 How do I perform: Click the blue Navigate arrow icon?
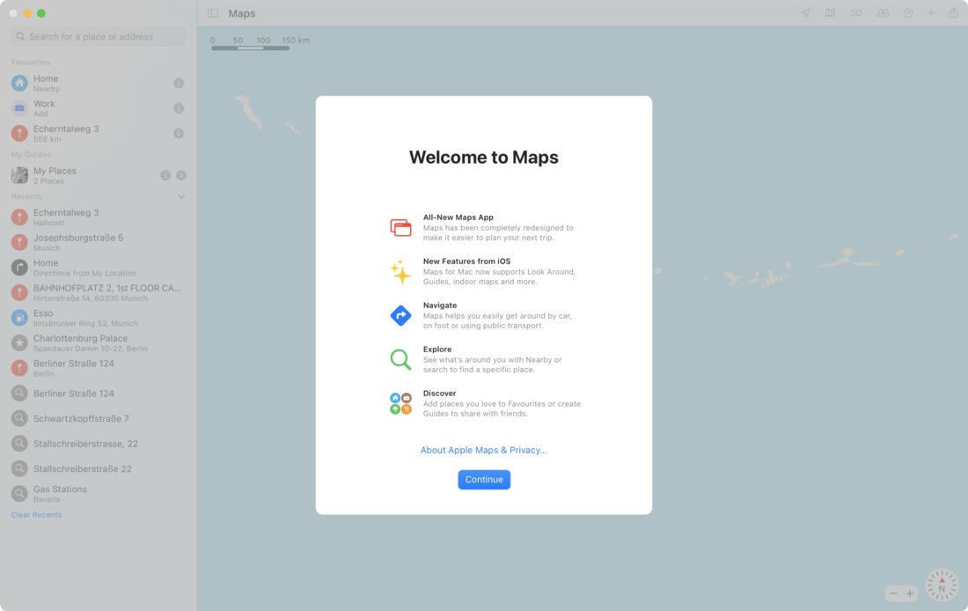click(x=400, y=316)
